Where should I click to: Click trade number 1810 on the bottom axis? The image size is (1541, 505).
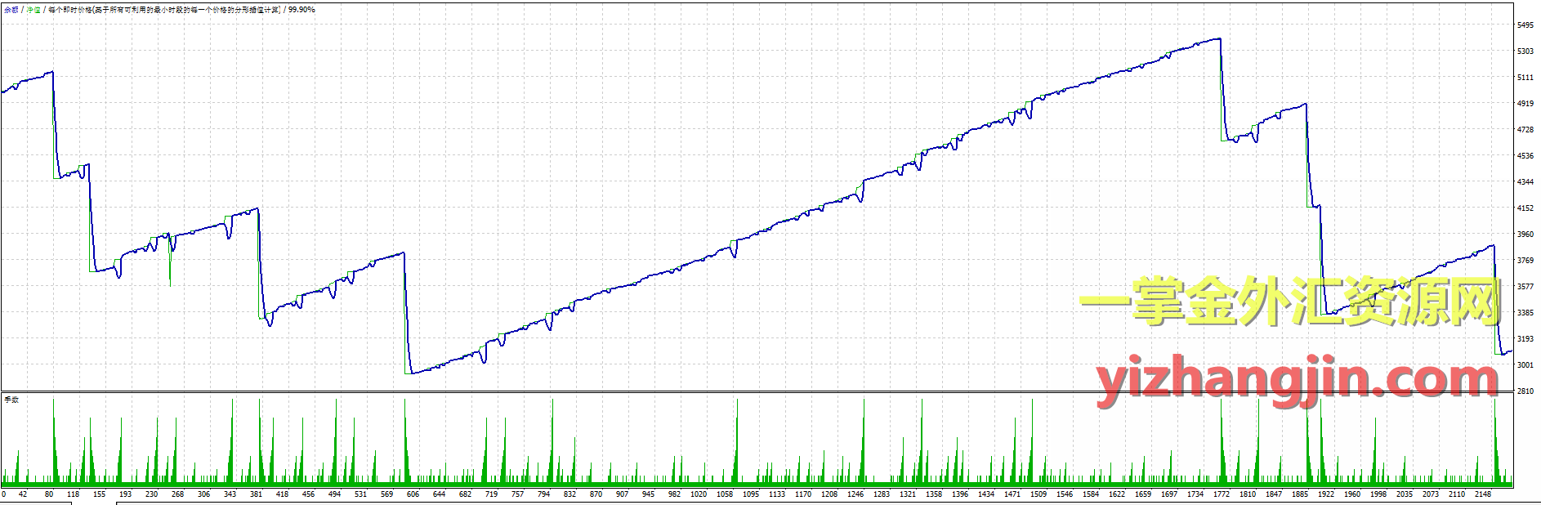point(1248,494)
